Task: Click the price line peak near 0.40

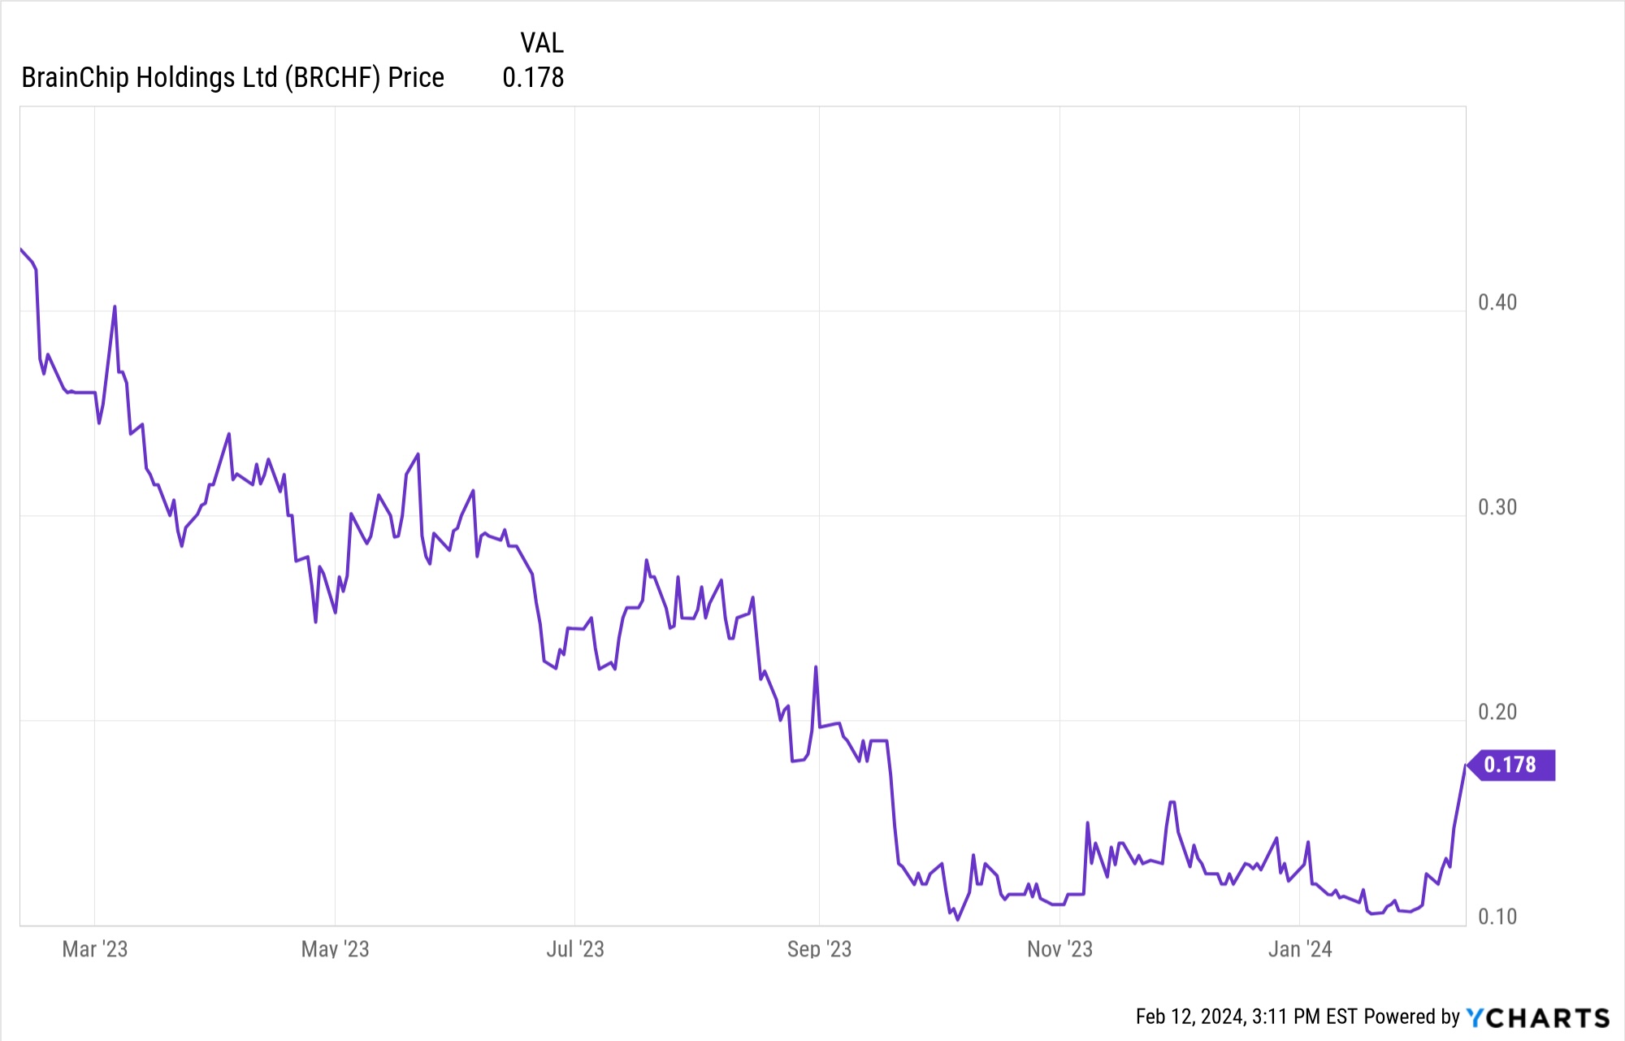Action: coord(115,307)
